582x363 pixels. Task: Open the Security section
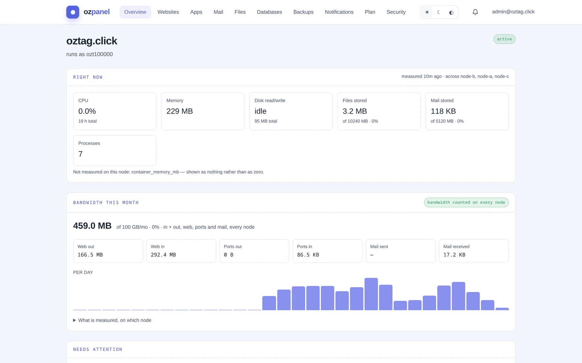click(x=396, y=12)
